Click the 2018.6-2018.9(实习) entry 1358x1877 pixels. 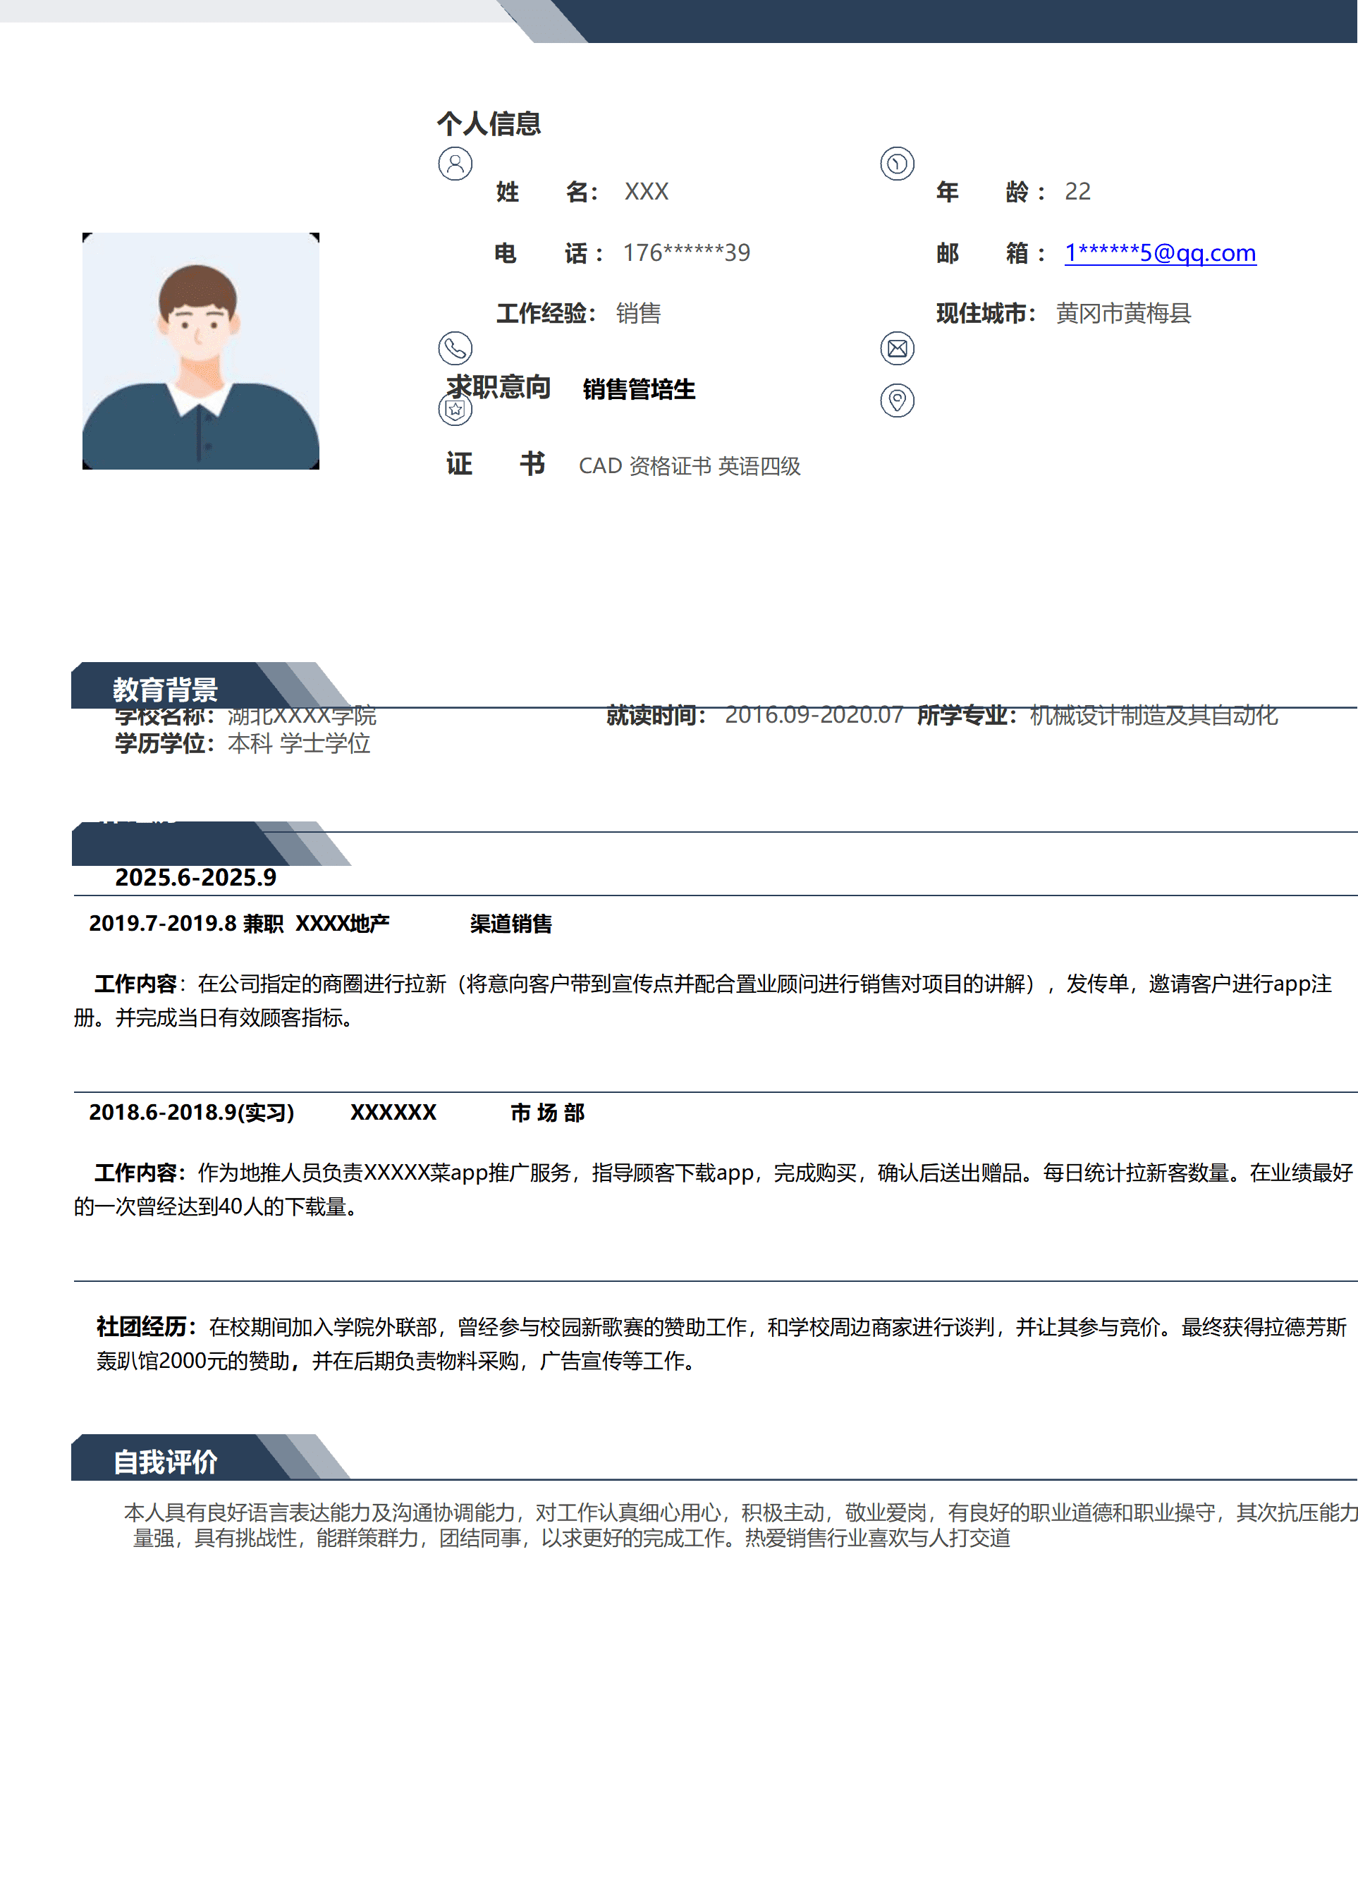point(192,1112)
